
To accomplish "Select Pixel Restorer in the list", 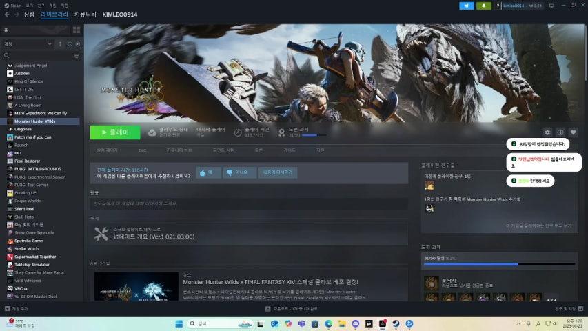I will pyautogui.click(x=27, y=161).
